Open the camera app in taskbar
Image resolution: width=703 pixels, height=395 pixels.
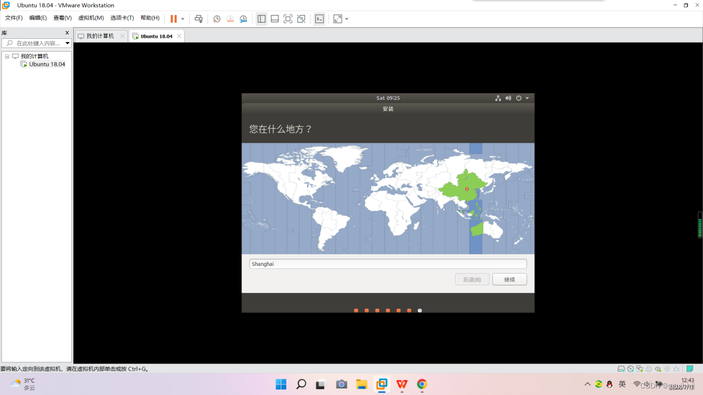(x=341, y=384)
